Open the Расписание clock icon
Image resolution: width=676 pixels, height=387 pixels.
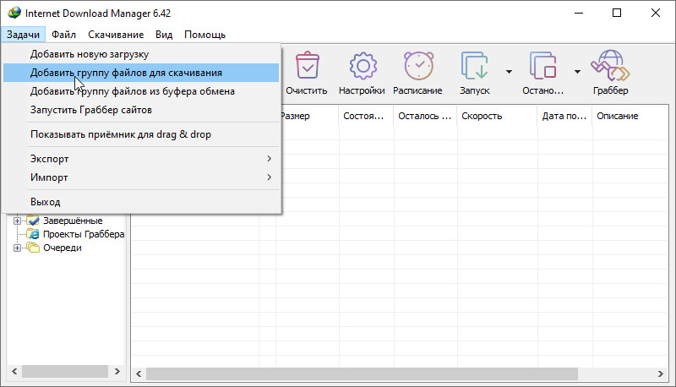(417, 67)
